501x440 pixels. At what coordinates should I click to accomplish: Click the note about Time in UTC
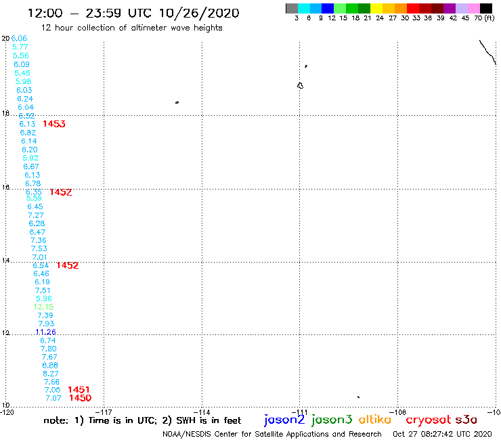click(x=142, y=420)
